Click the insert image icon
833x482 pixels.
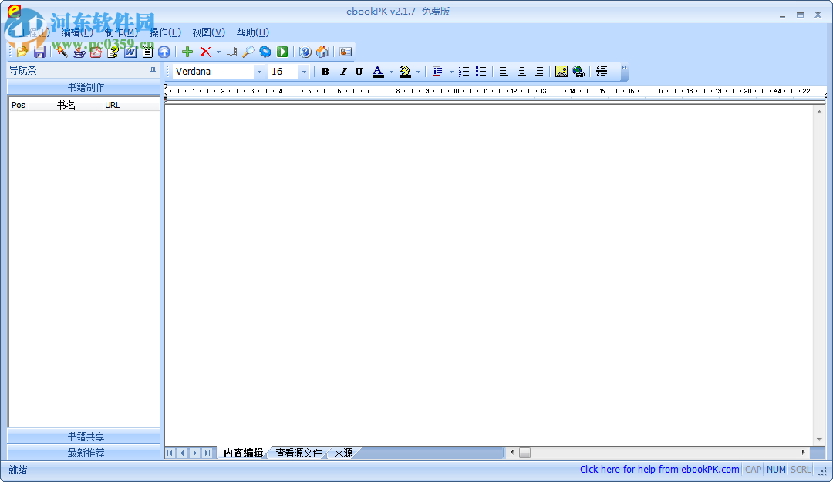click(x=561, y=71)
